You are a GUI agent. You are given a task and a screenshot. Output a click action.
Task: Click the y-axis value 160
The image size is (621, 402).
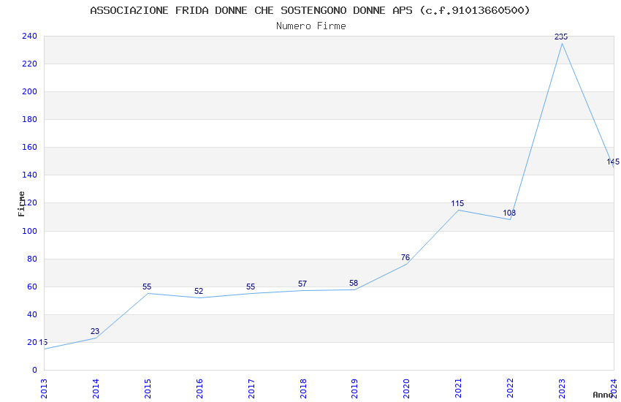[x=30, y=147]
